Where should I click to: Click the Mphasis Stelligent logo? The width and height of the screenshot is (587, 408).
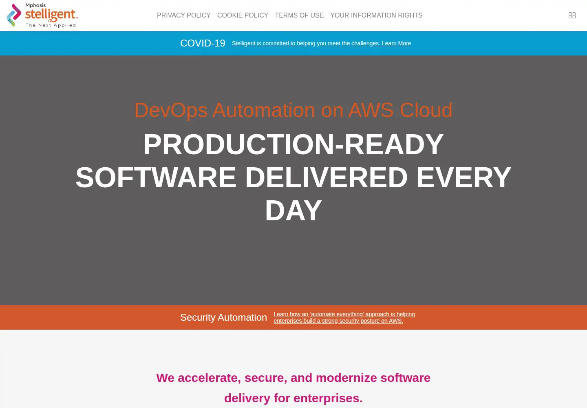pos(42,16)
